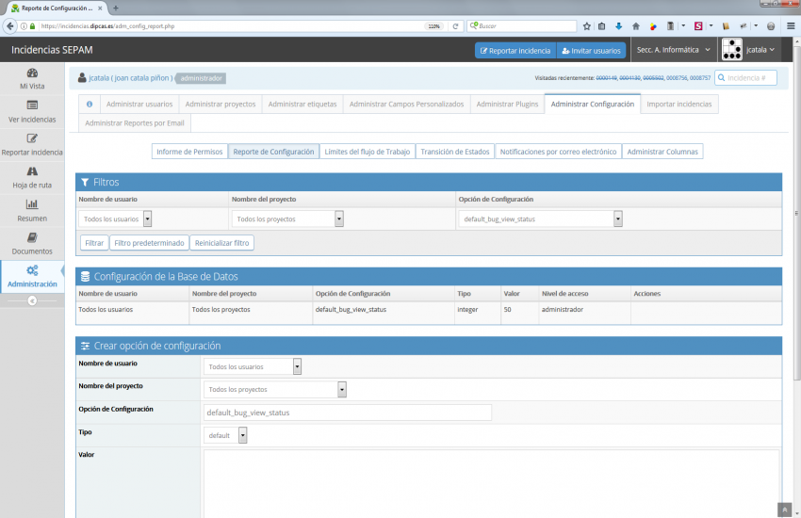
Task: Open Nombre de usuario dropdown in Crear opción
Action: tap(253, 366)
